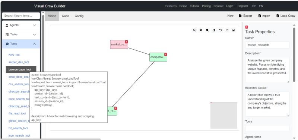Click the Visual Crew Builder title

point(50,6)
